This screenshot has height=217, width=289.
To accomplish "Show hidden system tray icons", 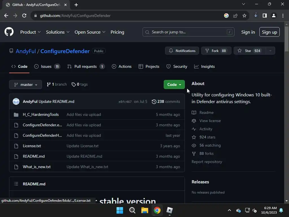I will tap(229, 210).
